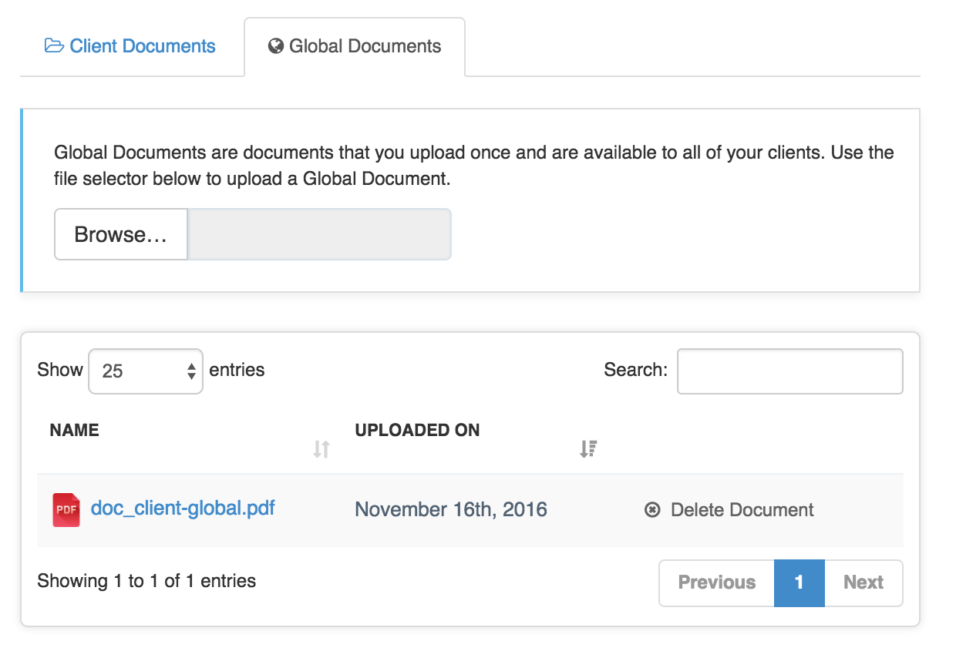Click the Uploaded On descending sort icon
The height and width of the screenshot is (658, 956).
588,448
